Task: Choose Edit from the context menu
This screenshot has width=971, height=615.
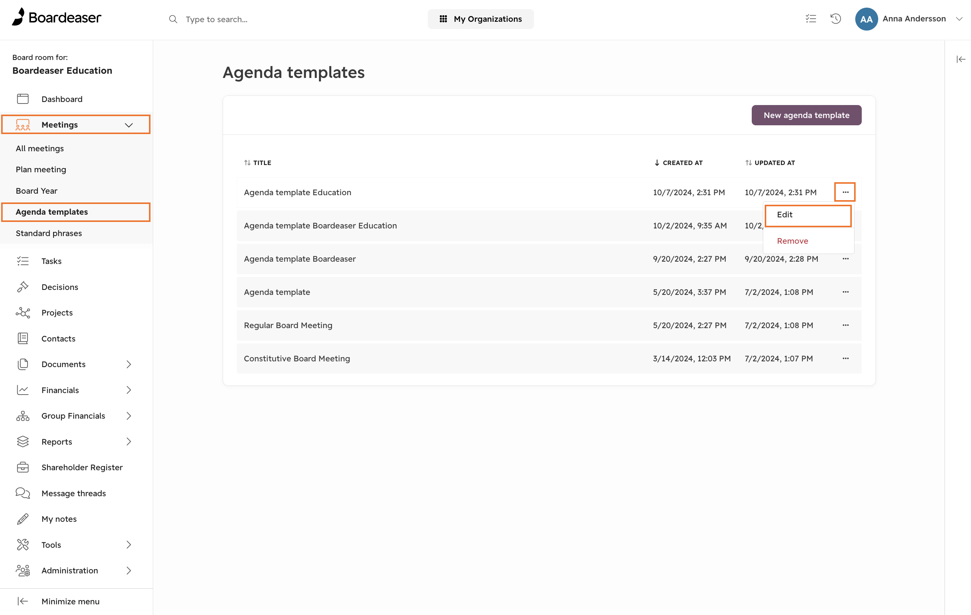Action: tap(808, 215)
